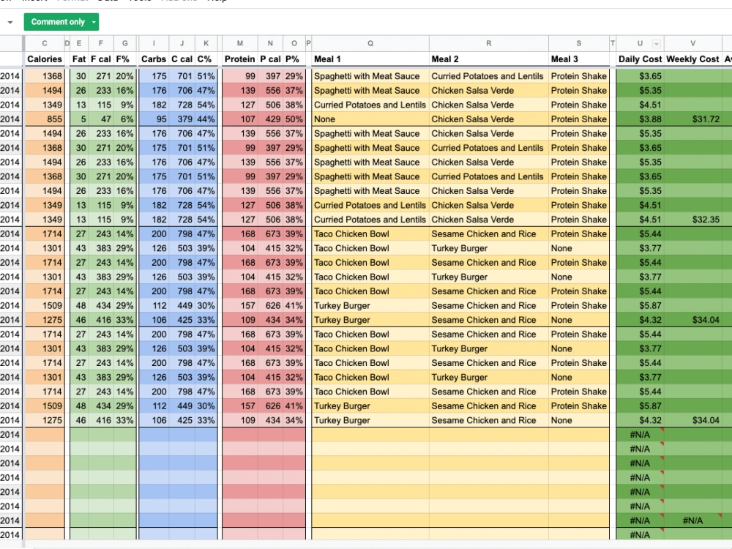Select column M header
The image size is (732, 549).
pyautogui.click(x=239, y=43)
